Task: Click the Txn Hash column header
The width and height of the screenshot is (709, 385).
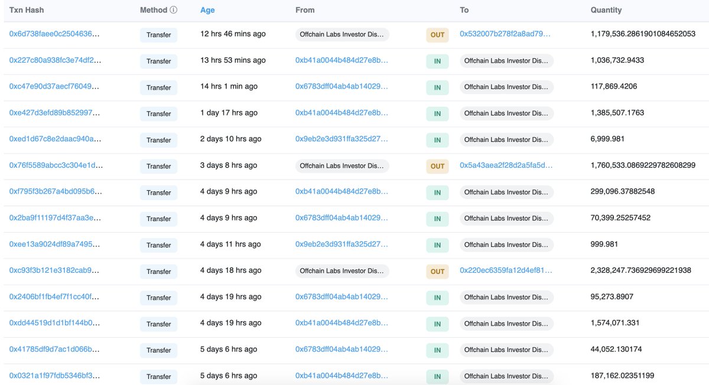Action: click(x=27, y=10)
